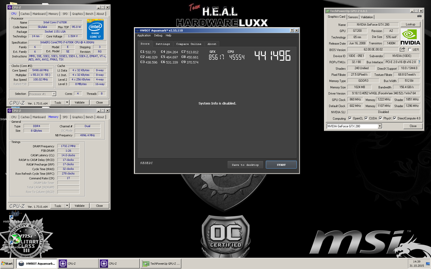Image resolution: width=431 pixels, height=269 pixels.
Task: Click Lookup button in GPU-Z
Action: [410, 24]
